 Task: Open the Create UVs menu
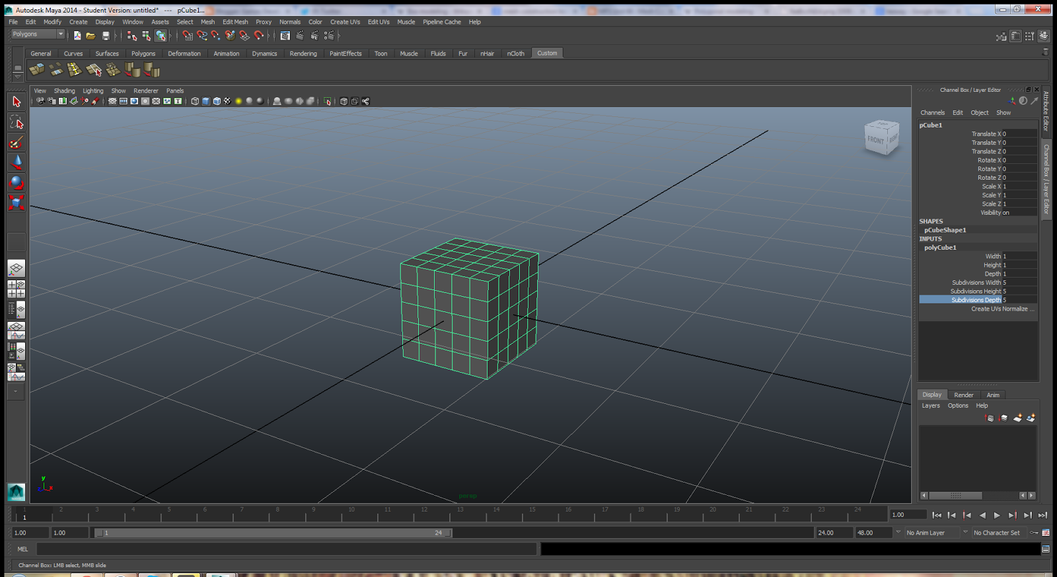coord(345,22)
